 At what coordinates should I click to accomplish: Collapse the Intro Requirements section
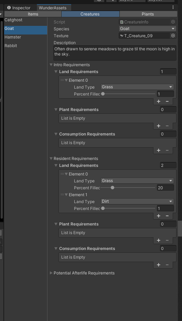click(51, 65)
